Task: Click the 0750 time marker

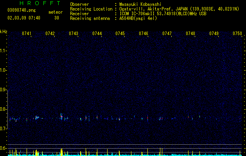Action: [x=237, y=34]
